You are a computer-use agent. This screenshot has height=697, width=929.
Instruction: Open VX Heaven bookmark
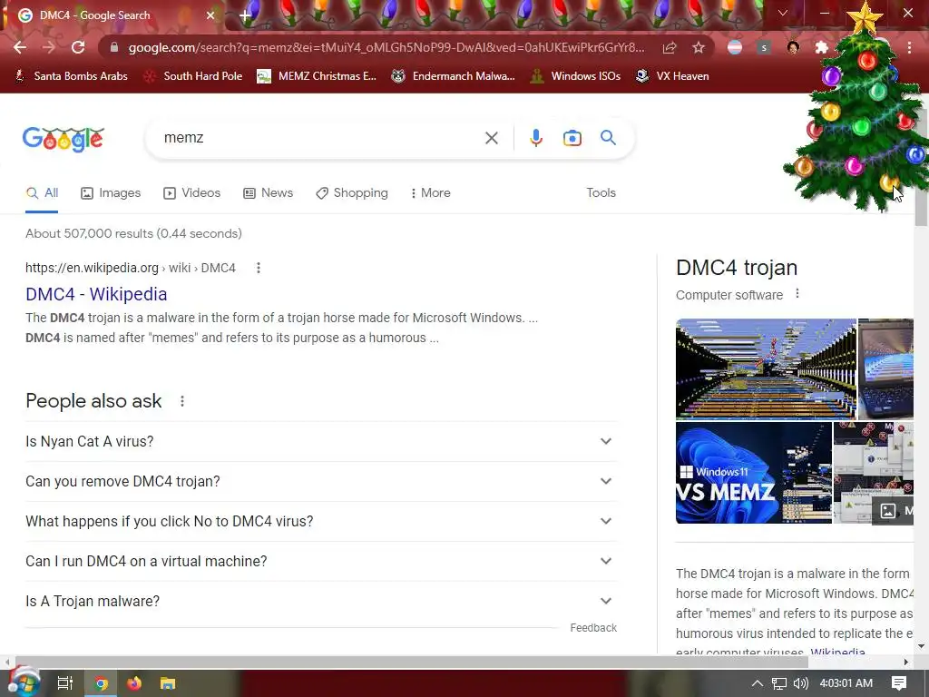tap(672, 76)
